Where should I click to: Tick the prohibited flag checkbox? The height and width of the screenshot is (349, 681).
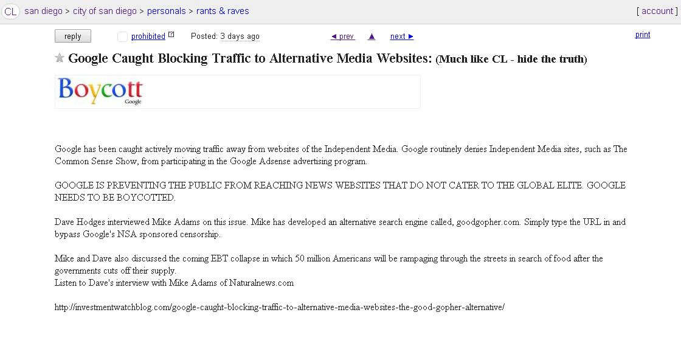click(x=122, y=36)
